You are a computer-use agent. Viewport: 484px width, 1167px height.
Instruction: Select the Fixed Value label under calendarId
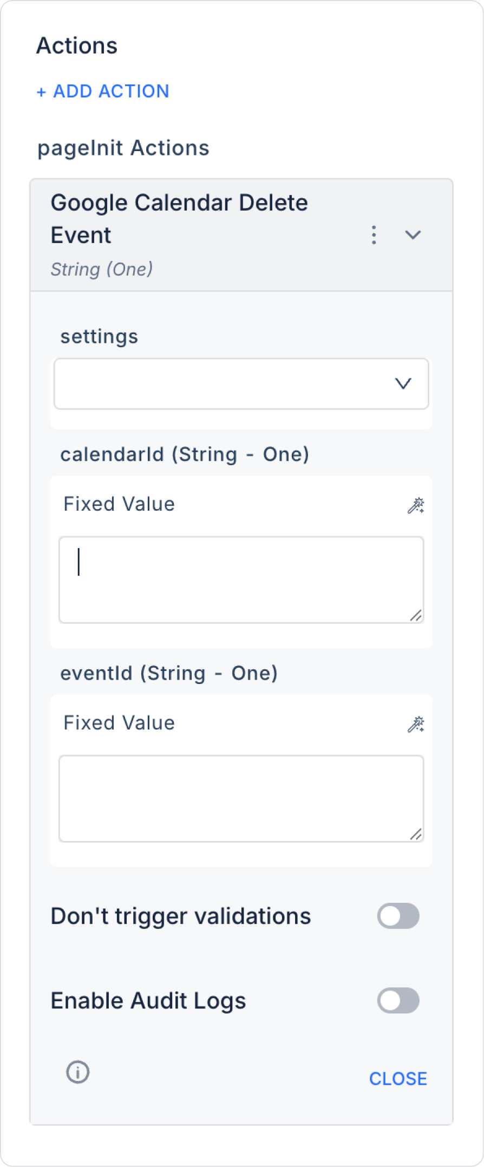tap(119, 504)
